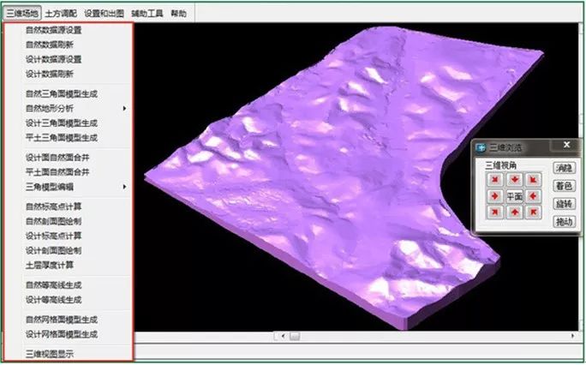Image resolution: width=586 pixels, height=365 pixels.
Task: Click the top-center view arrow icon
Action: 514,180
